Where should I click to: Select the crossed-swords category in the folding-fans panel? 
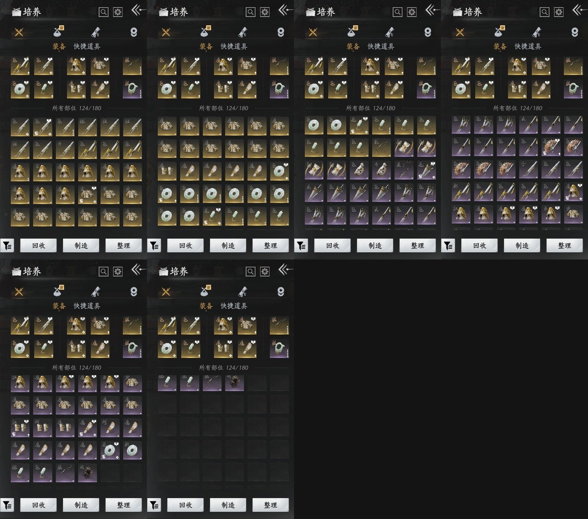[x=460, y=32]
